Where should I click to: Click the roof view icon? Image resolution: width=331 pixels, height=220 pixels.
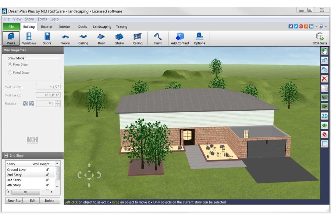pyautogui.click(x=324, y=107)
